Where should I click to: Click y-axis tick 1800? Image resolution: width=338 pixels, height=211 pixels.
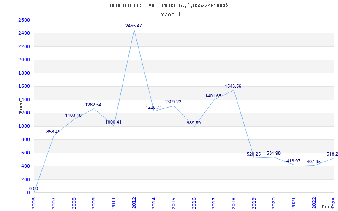(x=24, y=73)
